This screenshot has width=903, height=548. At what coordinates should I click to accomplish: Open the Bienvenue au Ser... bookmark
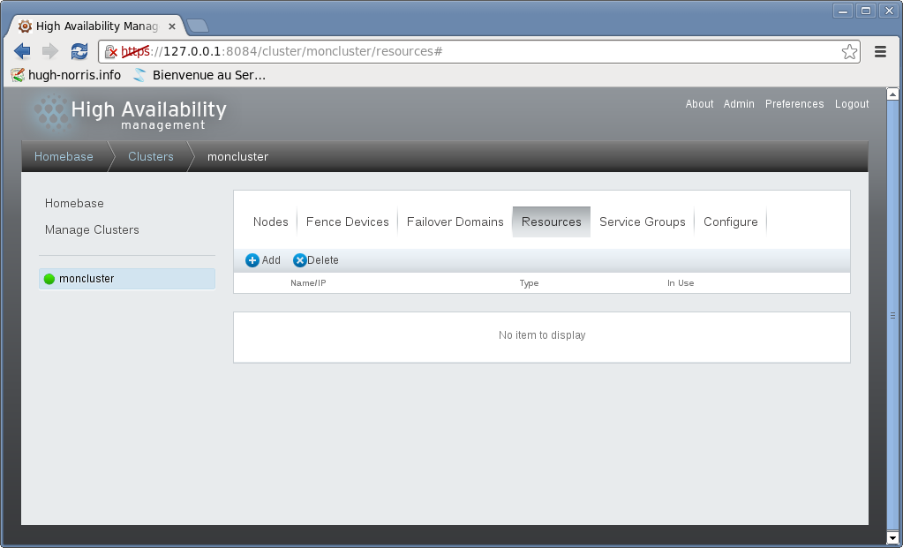point(199,75)
